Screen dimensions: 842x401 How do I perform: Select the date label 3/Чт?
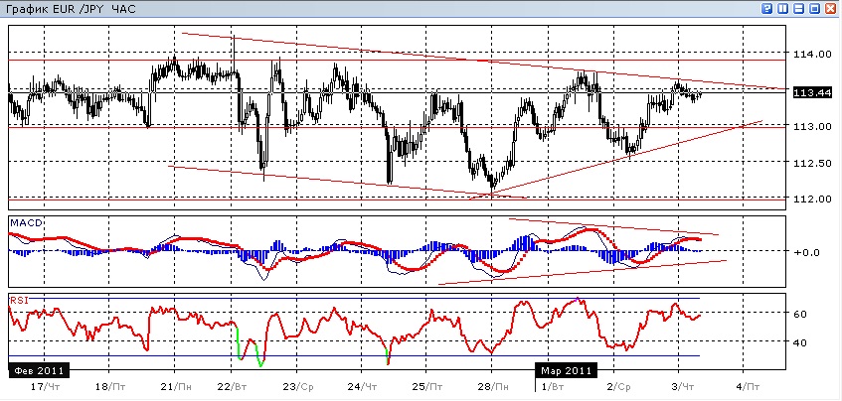(681, 386)
